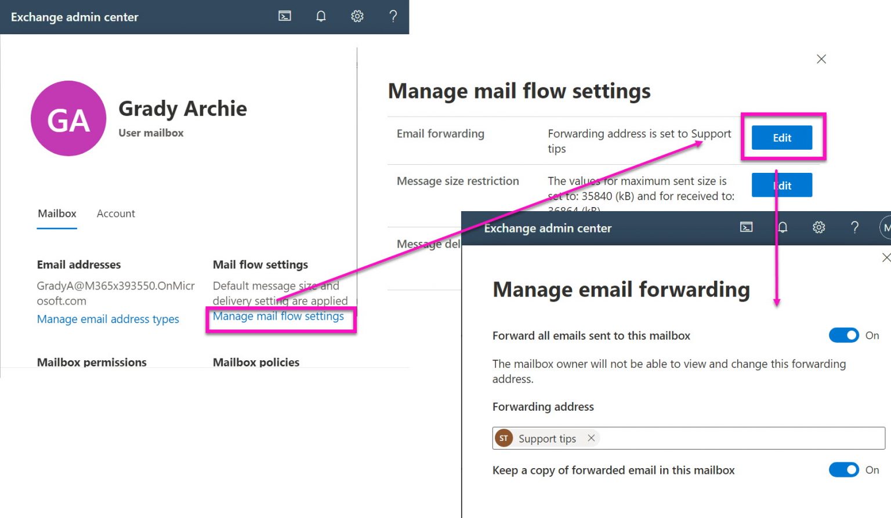891x518 pixels.
Task: Remove Support tips from the forwarding address field
Action: click(x=591, y=438)
